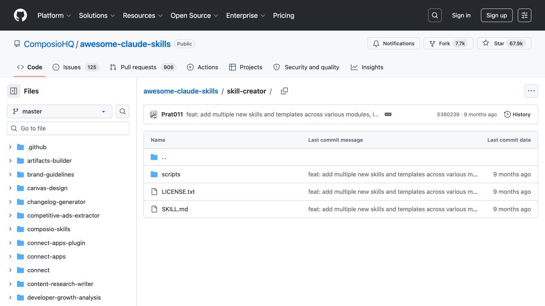Open the commit message in the SKILL.md row
Screen dimensions: 545x306
[393, 209]
